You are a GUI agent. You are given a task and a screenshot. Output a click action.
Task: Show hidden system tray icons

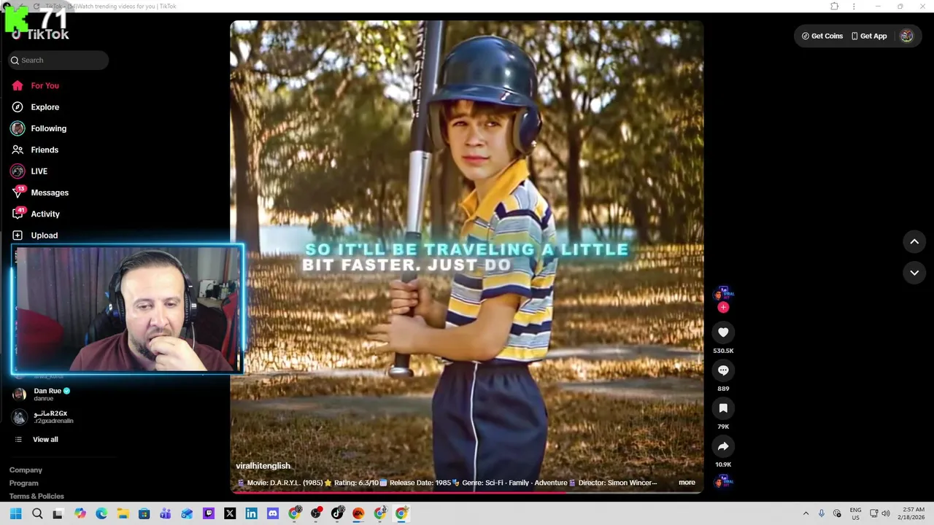[x=806, y=514]
